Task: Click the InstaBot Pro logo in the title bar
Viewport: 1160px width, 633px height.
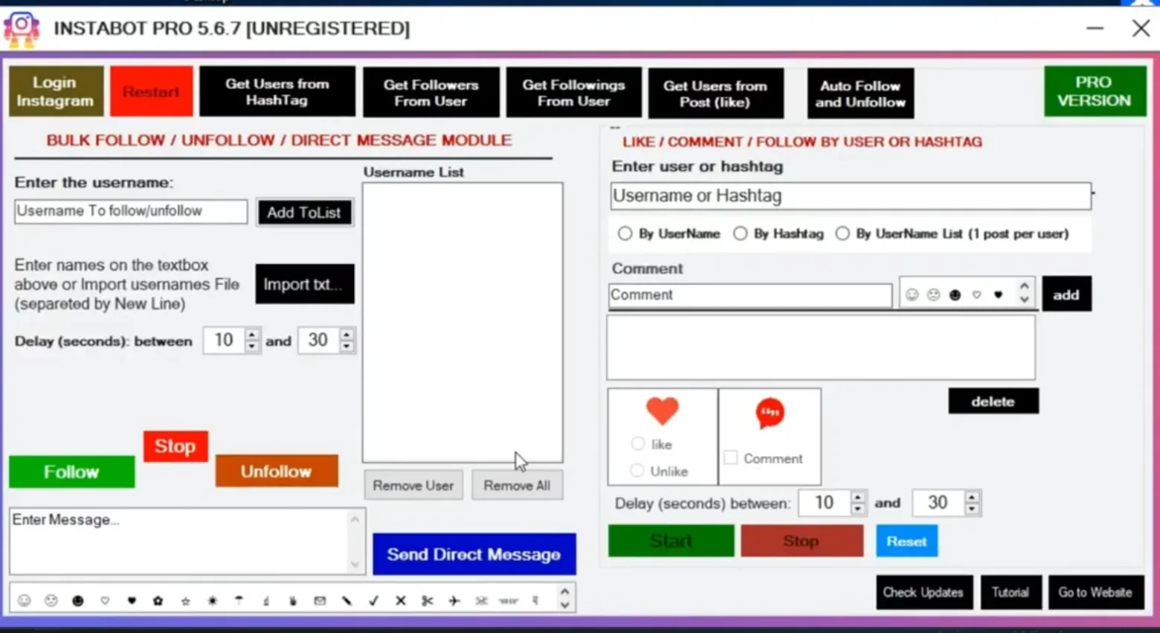Action: click(22, 28)
